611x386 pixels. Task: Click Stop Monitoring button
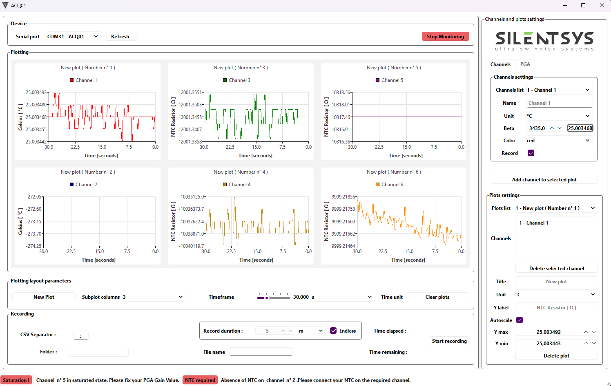(x=445, y=36)
